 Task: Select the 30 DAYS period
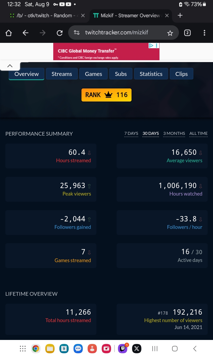point(151,133)
